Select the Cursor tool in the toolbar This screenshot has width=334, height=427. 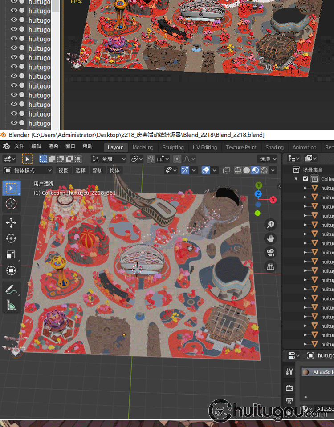pos(11,204)
